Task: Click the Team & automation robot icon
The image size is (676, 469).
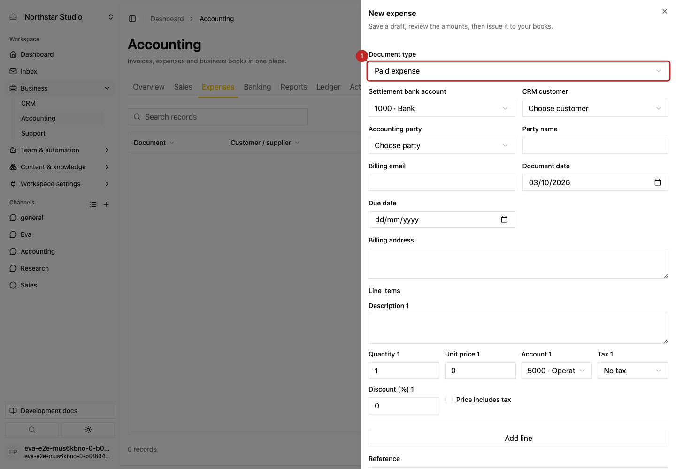Action: [x=13, y=150]
